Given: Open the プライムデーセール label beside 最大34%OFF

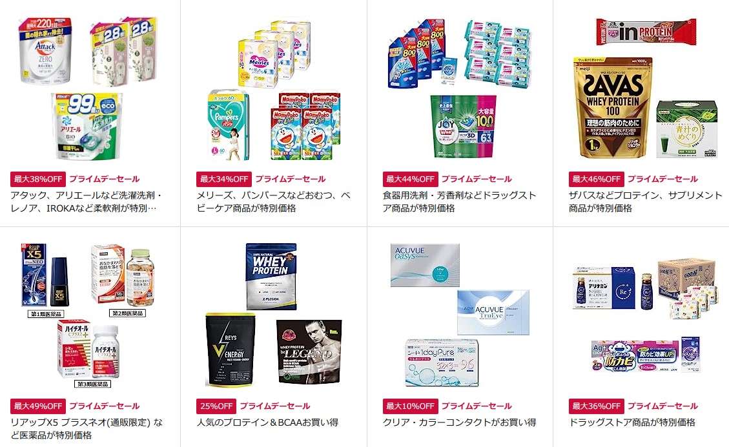Looking at the screenshot, I should pyautogui.click(x=291, y=179).
